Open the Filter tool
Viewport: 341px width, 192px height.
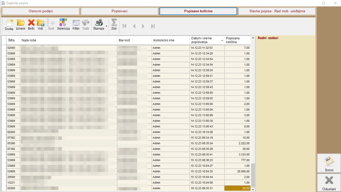76,25
